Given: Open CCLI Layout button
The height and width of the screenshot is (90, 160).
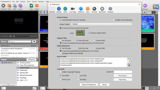Looking at the screenshot, I should [123, 75].
